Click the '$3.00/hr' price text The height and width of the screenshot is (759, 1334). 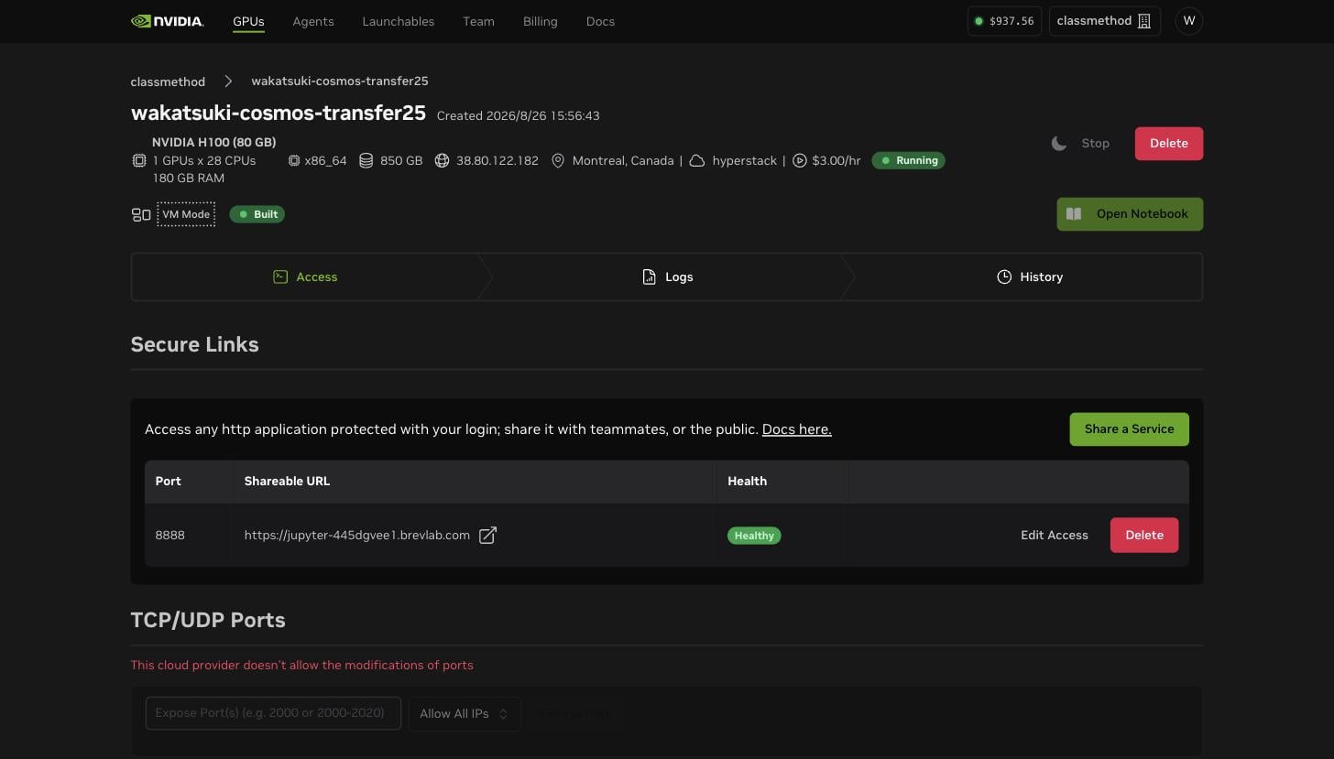coord(836,160)
